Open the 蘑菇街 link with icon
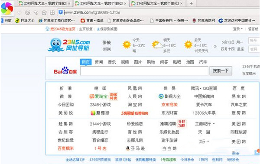The height and width of the screenshot is (164, 260). click(100, 113)
